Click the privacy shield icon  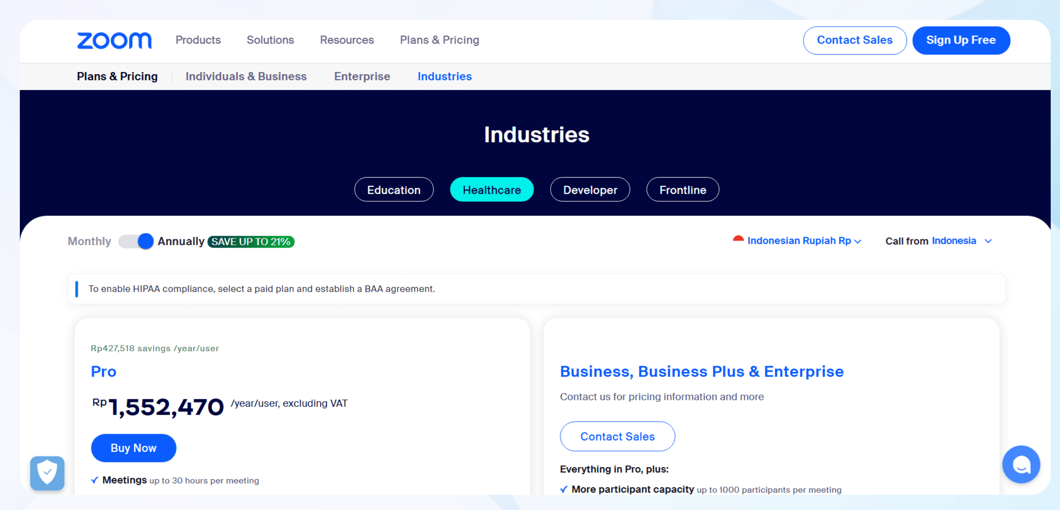point(47,473)
